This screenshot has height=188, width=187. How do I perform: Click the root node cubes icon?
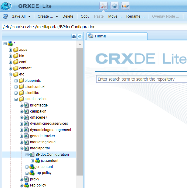10,44
